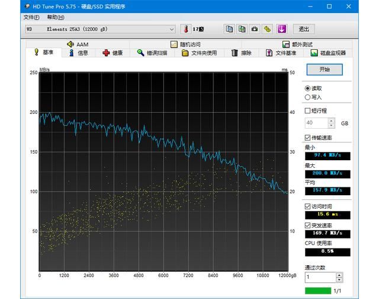379x299 pixels.
Task: Toggle the 访问时间 access time checkbox
Action: 307,206
